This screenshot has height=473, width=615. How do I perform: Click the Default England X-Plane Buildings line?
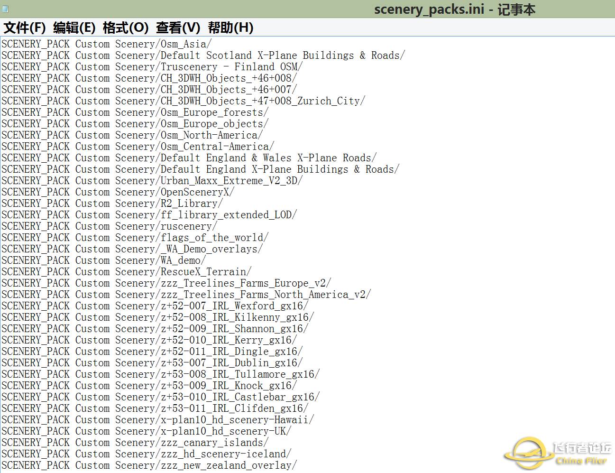[x=200, y=169]
